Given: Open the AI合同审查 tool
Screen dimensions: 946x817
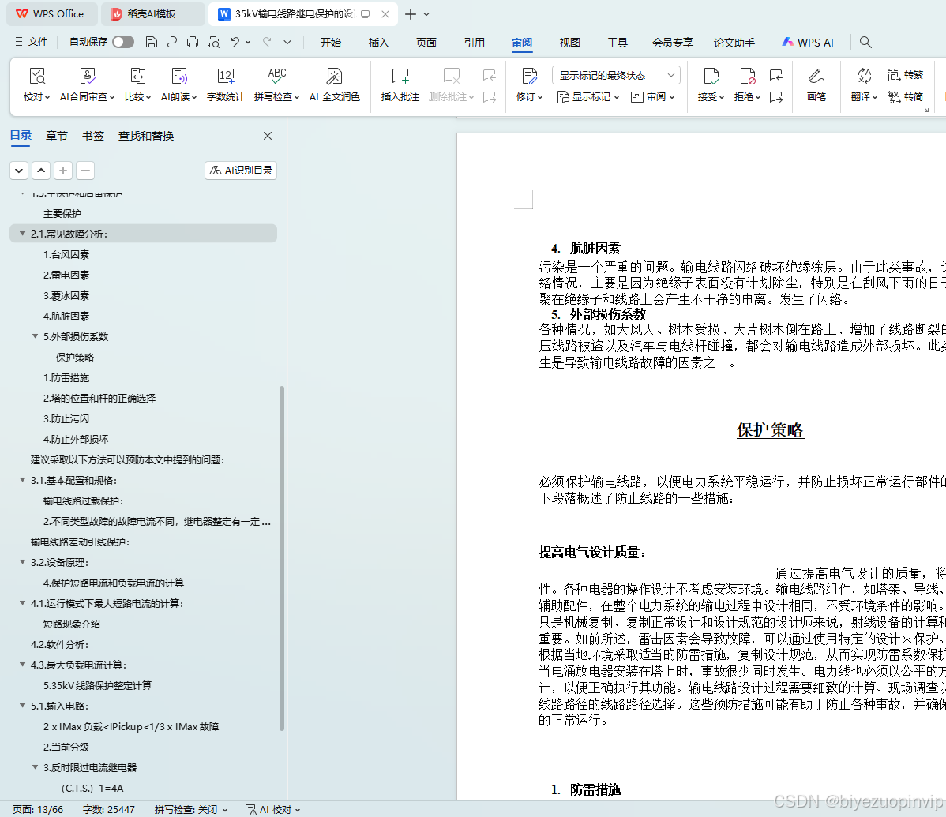Looking at the screenshot, I should (87, 84).
